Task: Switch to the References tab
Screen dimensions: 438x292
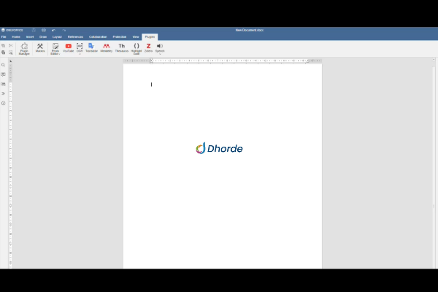Action: [x=75, y=36]
